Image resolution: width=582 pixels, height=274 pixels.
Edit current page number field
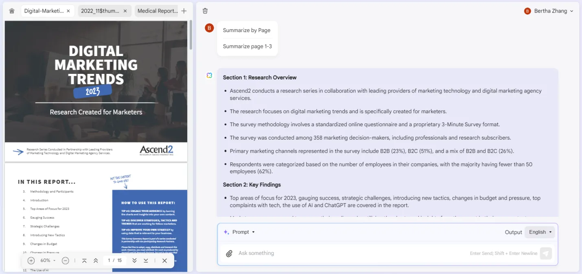pyautogui.click(x=109, y=261)
